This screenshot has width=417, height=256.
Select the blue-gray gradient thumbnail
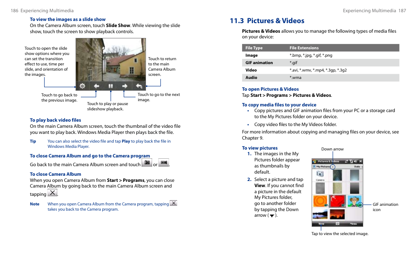click(354, 175)
